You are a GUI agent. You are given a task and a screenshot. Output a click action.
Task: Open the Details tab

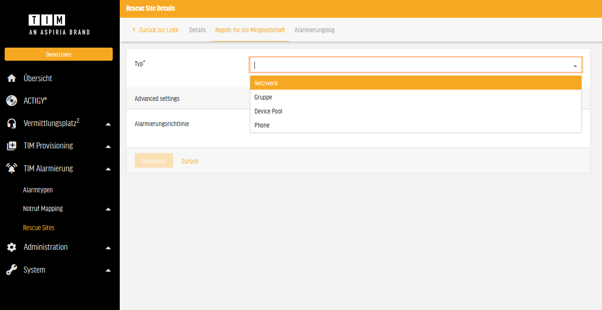click(197, 30)
